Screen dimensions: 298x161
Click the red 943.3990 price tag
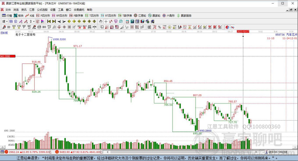pyautogui.click(x=8, y=56)
